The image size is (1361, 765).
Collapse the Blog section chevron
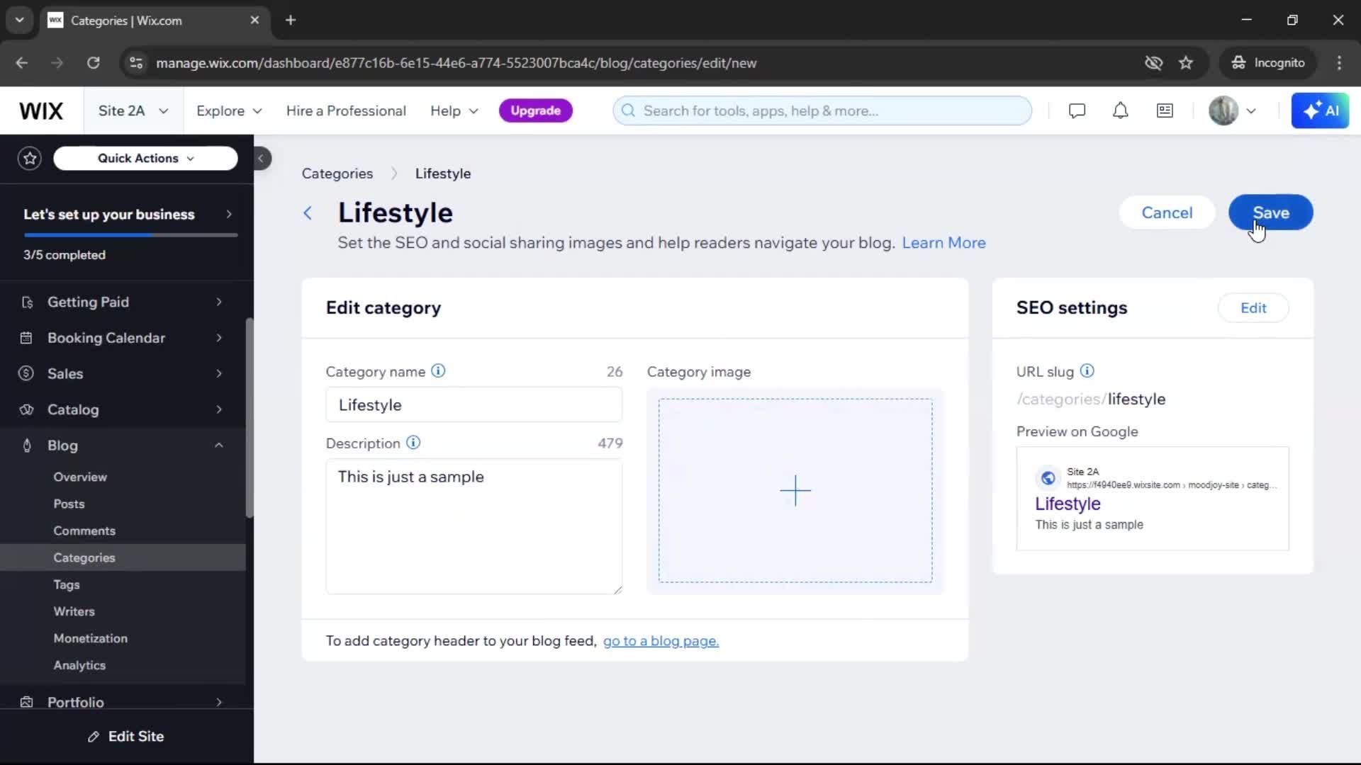pyautogui.click(x=219, y=446)
